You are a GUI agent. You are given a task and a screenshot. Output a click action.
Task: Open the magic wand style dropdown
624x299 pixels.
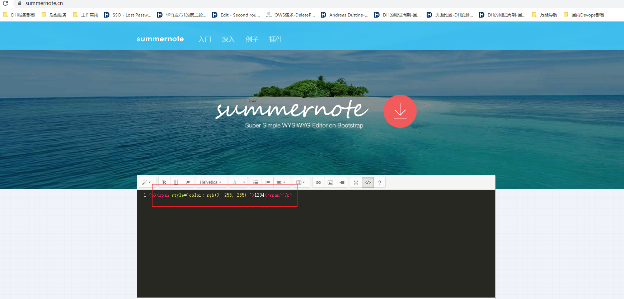pos(147,182)
